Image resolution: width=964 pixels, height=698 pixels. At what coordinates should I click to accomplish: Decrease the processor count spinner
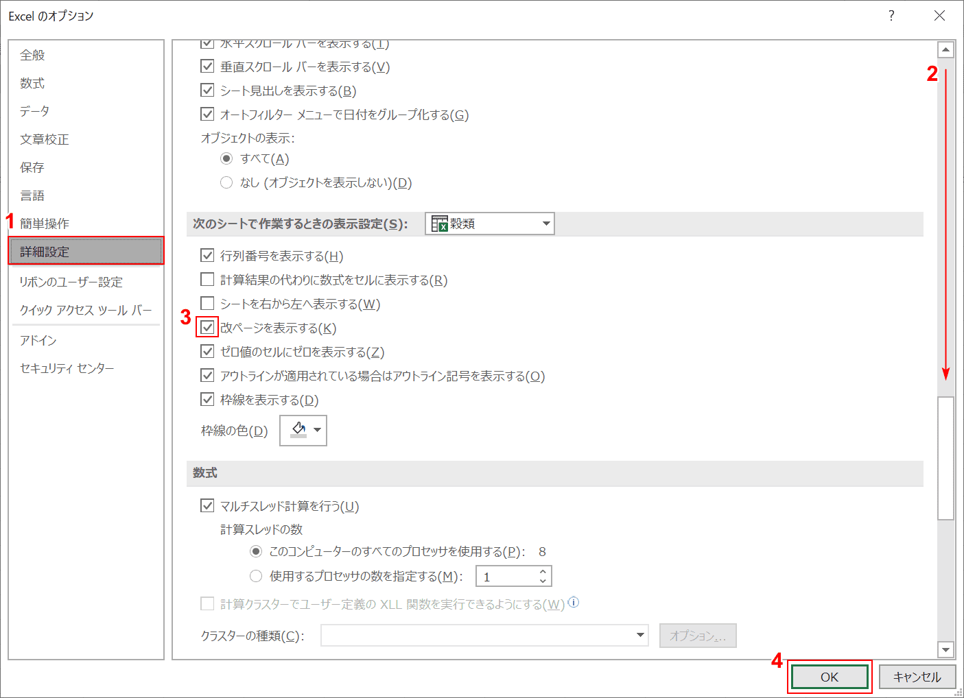pyautogui.click(x=543, y=581)
